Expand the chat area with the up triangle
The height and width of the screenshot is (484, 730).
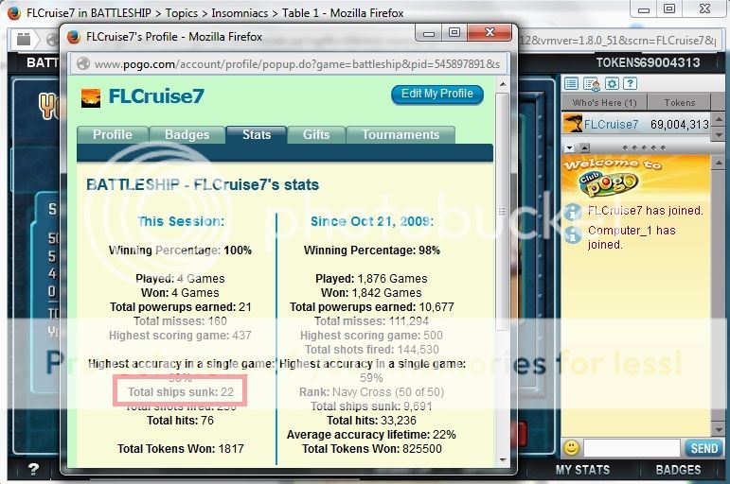[x=585, y=148]
